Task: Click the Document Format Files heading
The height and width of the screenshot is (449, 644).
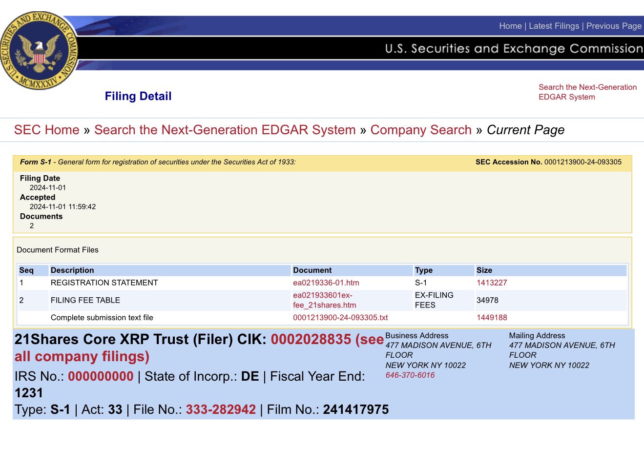Action: point(58,250)
